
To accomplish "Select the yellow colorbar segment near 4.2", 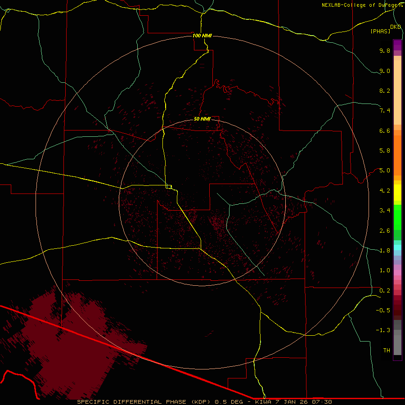I will pyautogui.click(x=397, y=193).
